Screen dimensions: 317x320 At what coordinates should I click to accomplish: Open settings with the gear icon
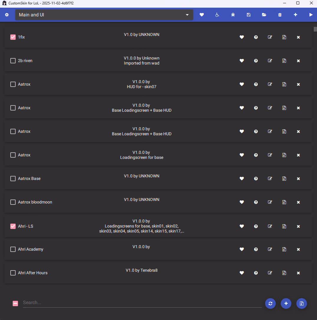pos(7,15)
